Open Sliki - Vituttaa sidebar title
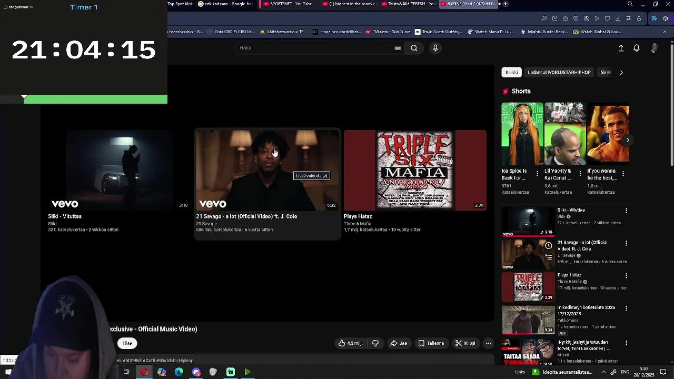 point(571,210)
